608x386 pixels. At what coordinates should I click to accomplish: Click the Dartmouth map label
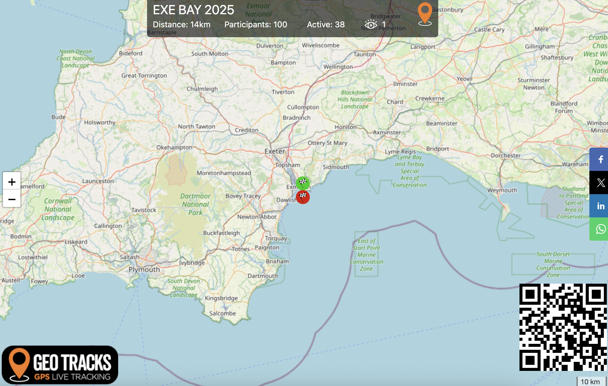(x=263, y=276)
